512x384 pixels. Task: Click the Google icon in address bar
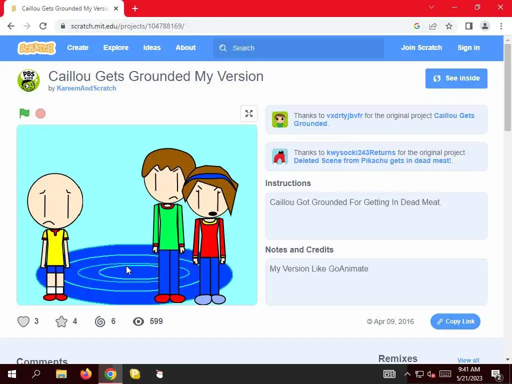pos(416,26)
